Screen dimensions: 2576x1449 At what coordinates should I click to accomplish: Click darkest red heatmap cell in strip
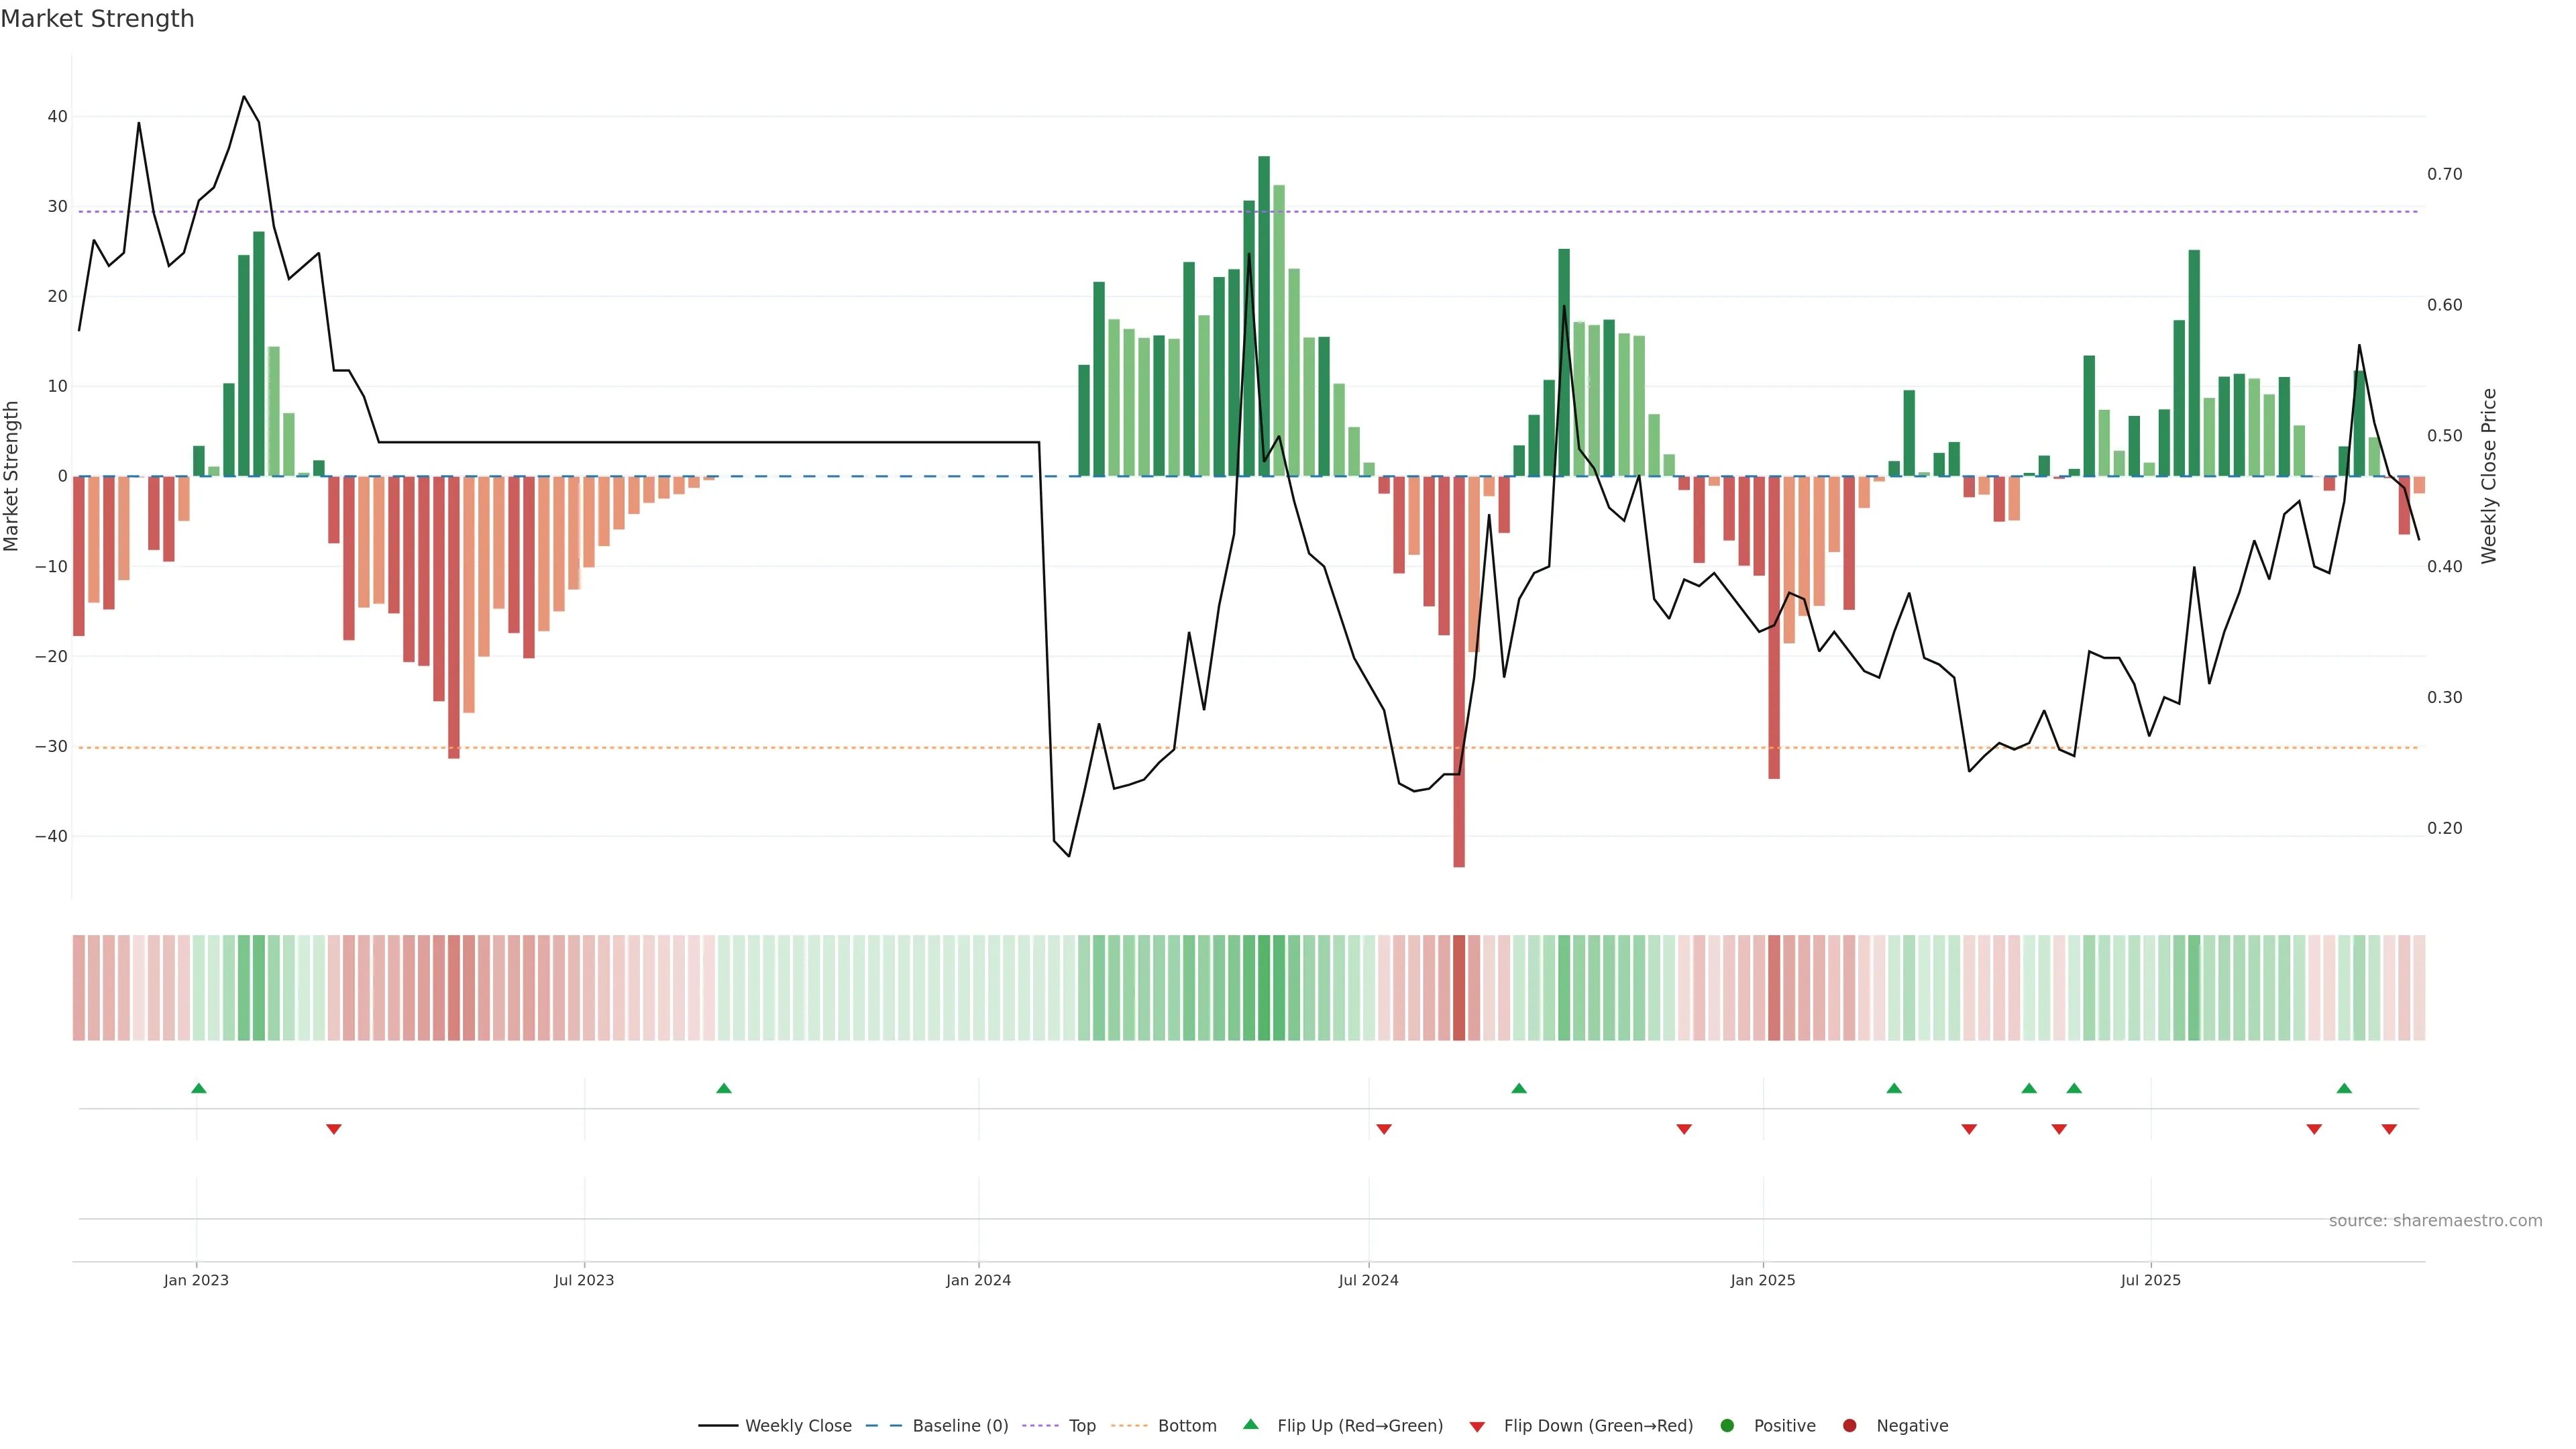(x=1459, y=988)
